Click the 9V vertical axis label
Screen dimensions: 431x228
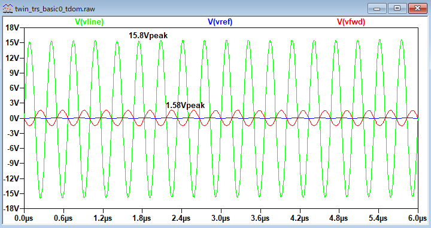14,73
